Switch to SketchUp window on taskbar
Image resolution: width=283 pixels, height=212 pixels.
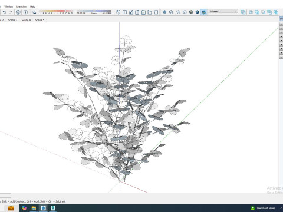pos(44,208)
